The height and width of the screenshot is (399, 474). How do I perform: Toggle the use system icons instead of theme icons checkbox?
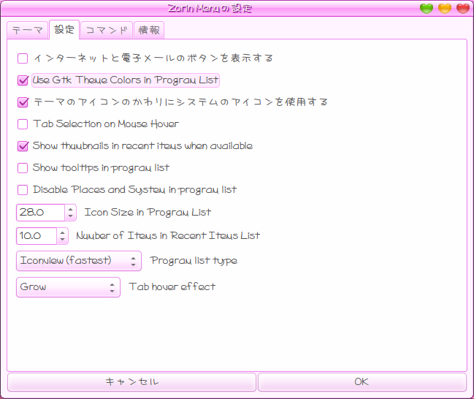(x=23, y=102)
